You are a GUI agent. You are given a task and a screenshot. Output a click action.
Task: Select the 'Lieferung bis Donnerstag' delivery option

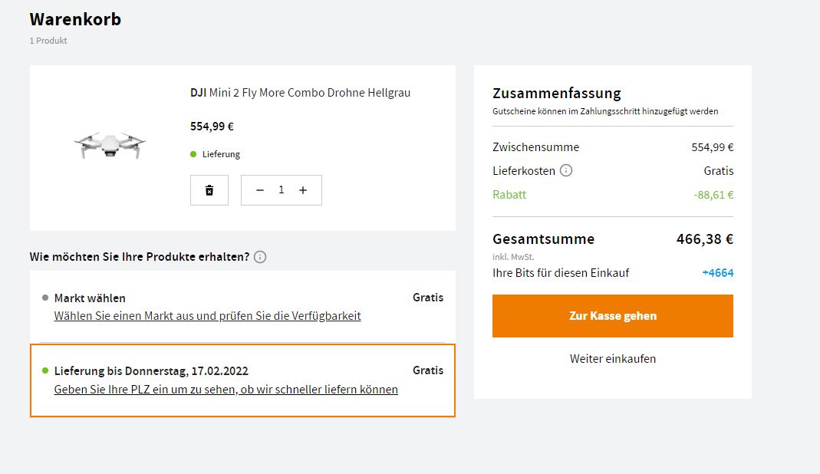click(x=151, y=371)
